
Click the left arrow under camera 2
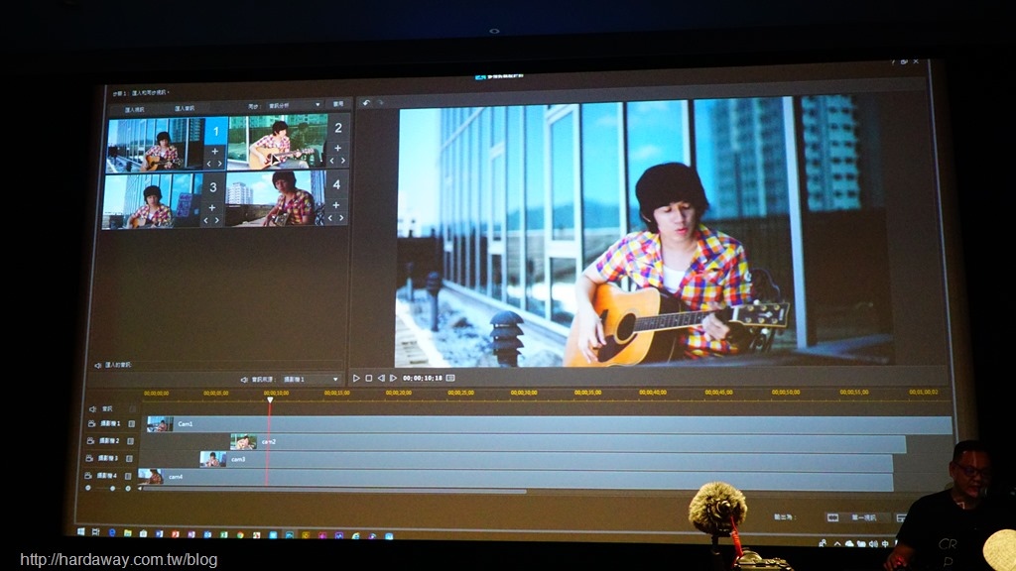click(332, 161)
